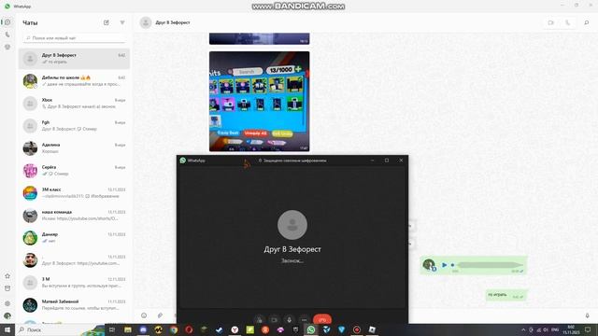The image size is (598, 336).
Task: Focus the chat search field
Action: click(x=75, y=38)
